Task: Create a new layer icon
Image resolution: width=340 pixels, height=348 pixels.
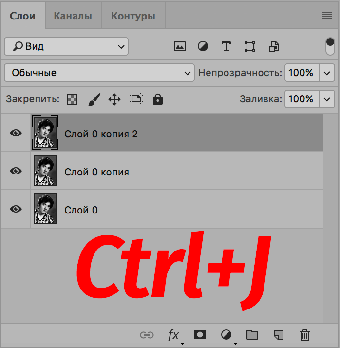Action: [278, 335]
